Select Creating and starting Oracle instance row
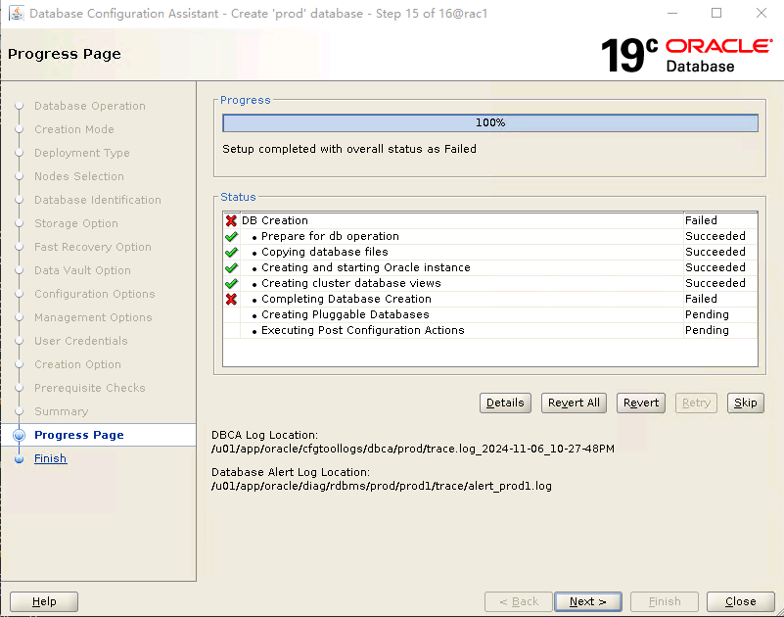Image resolution: width=784 pixels, height=617 pixels. tap(490, 267)
